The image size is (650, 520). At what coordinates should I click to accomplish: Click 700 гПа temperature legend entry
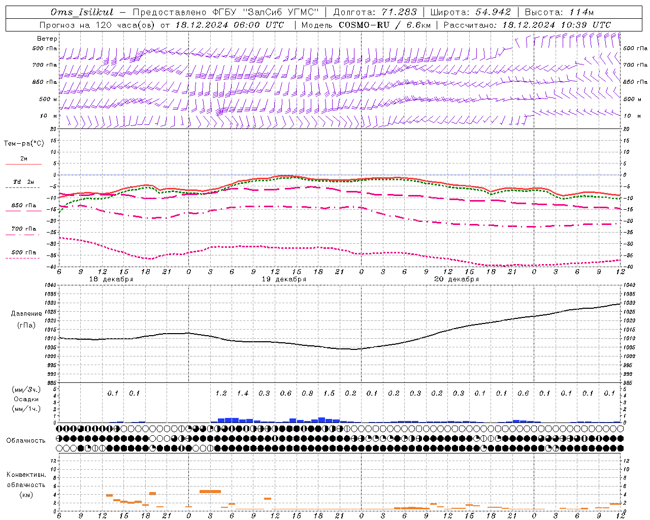tap(24, 229)
